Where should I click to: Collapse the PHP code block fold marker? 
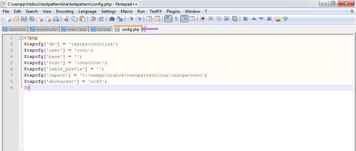[21, 38]
